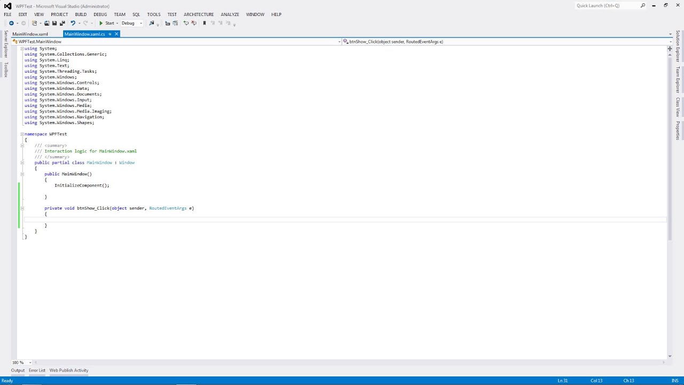Open the BUILD menu
This screenshot has height=385, width=684.
[x=81, y=14]
